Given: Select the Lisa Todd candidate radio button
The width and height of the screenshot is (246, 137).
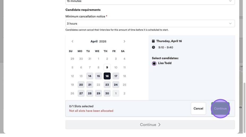Looking at the screenshot, I should coord(154,63).
